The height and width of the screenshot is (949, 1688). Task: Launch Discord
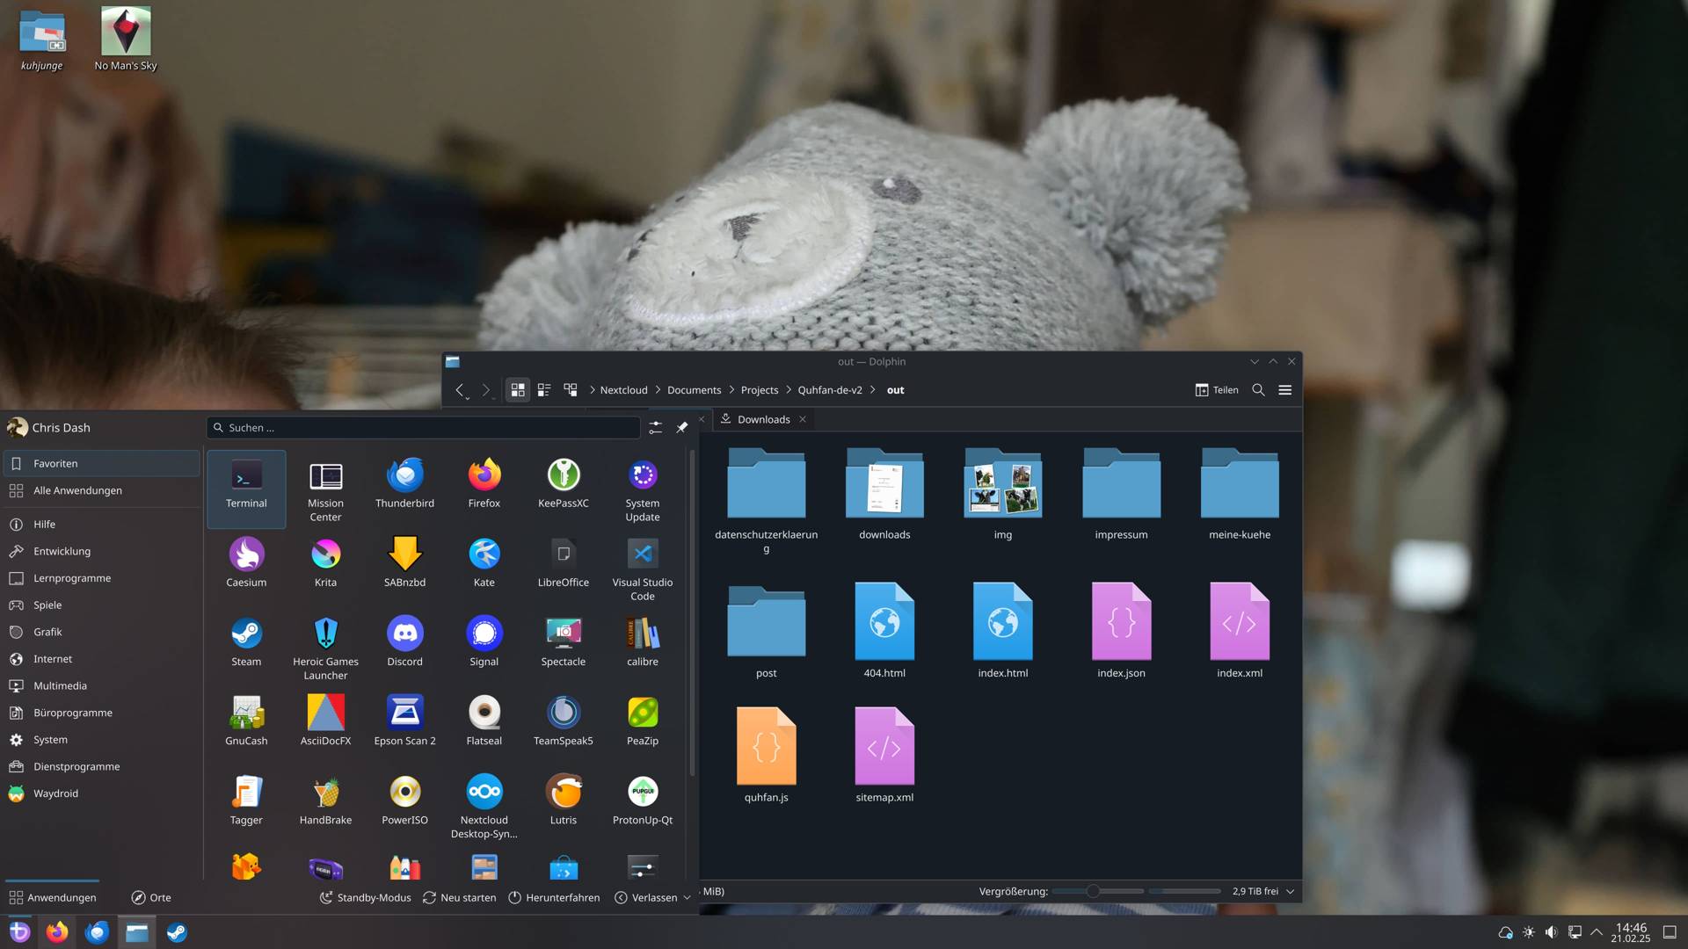click(404, 647)
